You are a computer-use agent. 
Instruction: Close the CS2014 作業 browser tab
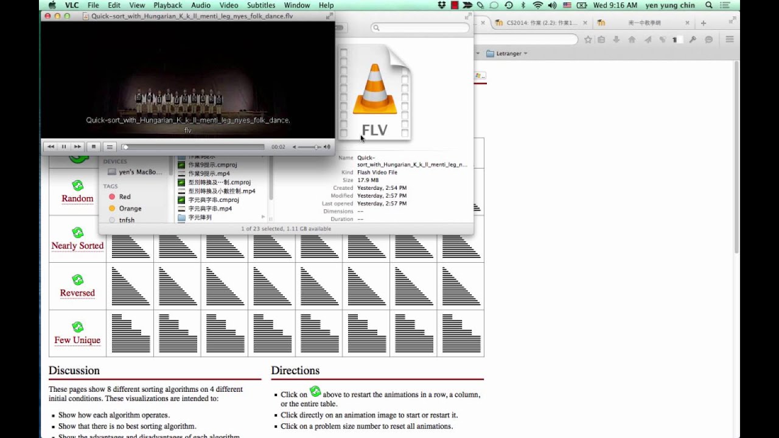(x=585, y=23)
